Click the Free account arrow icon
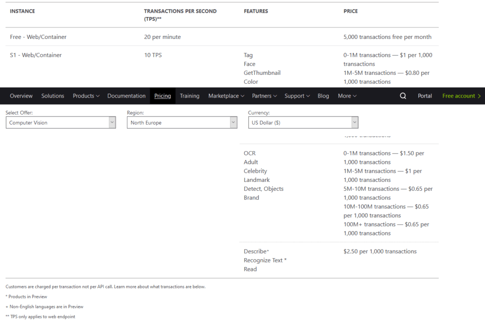485x323 pixels. [479, 96]
